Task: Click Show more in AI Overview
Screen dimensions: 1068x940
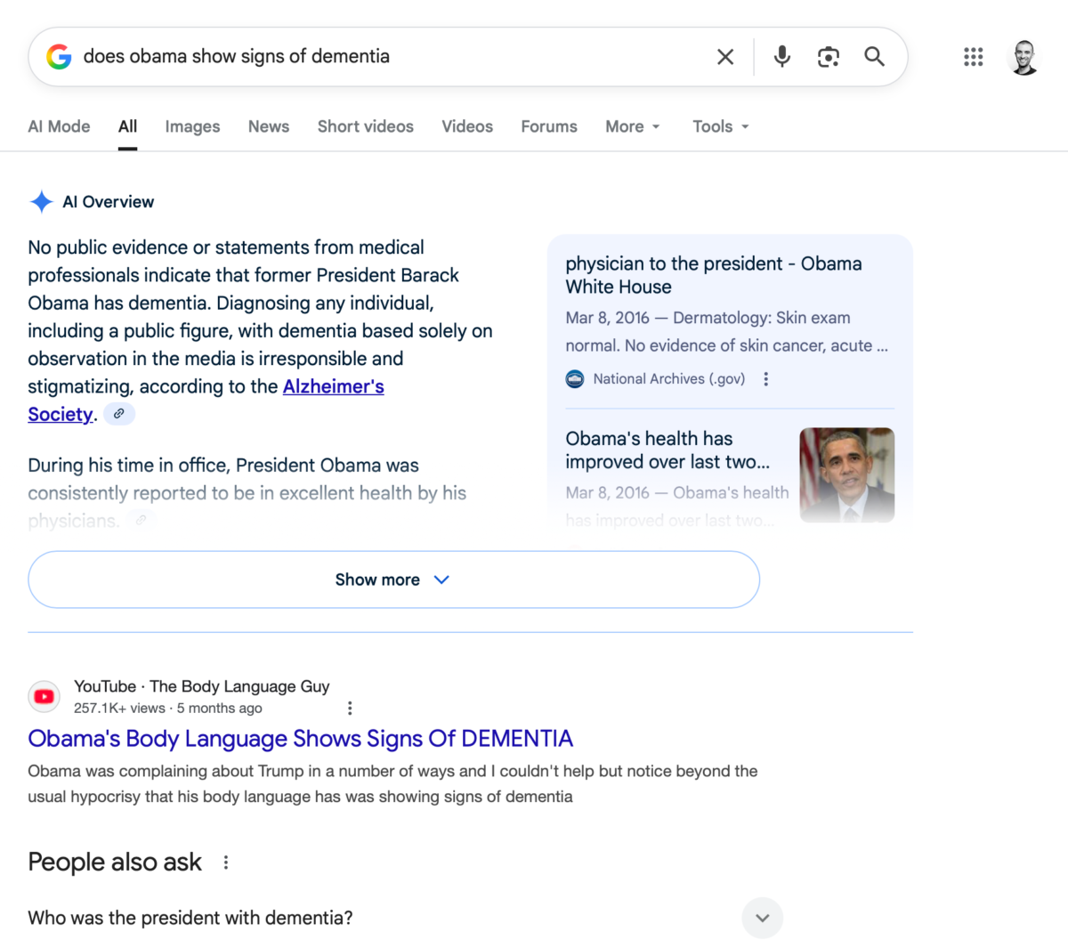Action: 393,579
